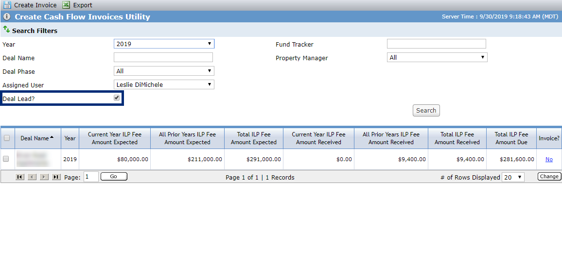Click Total ILP Fee Amount Received header
Image resolution: width=562 pixels, height=266 pixels.
[x=457, y=138]
